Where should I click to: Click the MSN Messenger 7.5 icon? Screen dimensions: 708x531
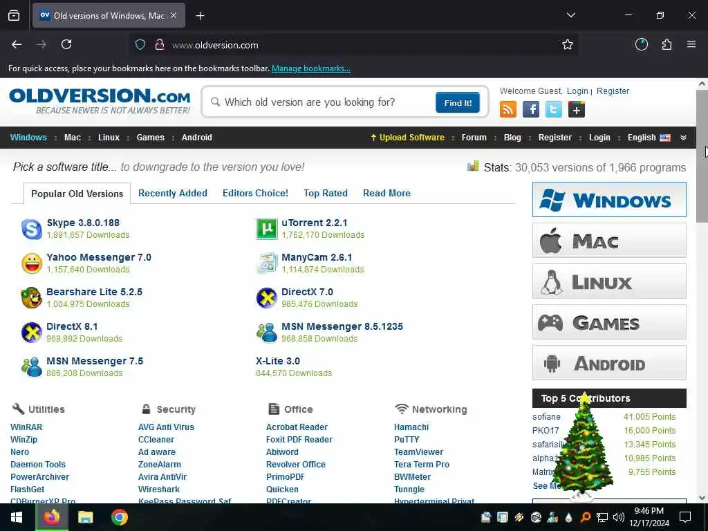tap(32, 367)
